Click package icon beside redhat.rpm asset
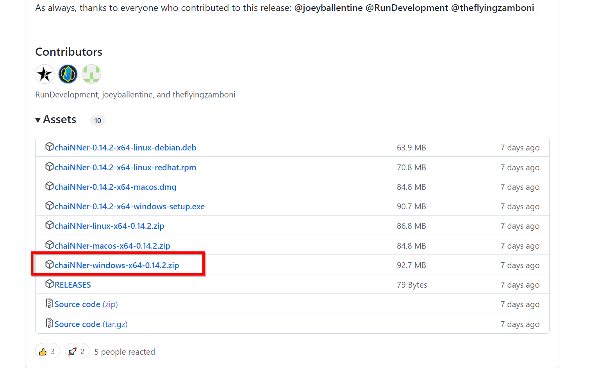 [x=50, y=167]
